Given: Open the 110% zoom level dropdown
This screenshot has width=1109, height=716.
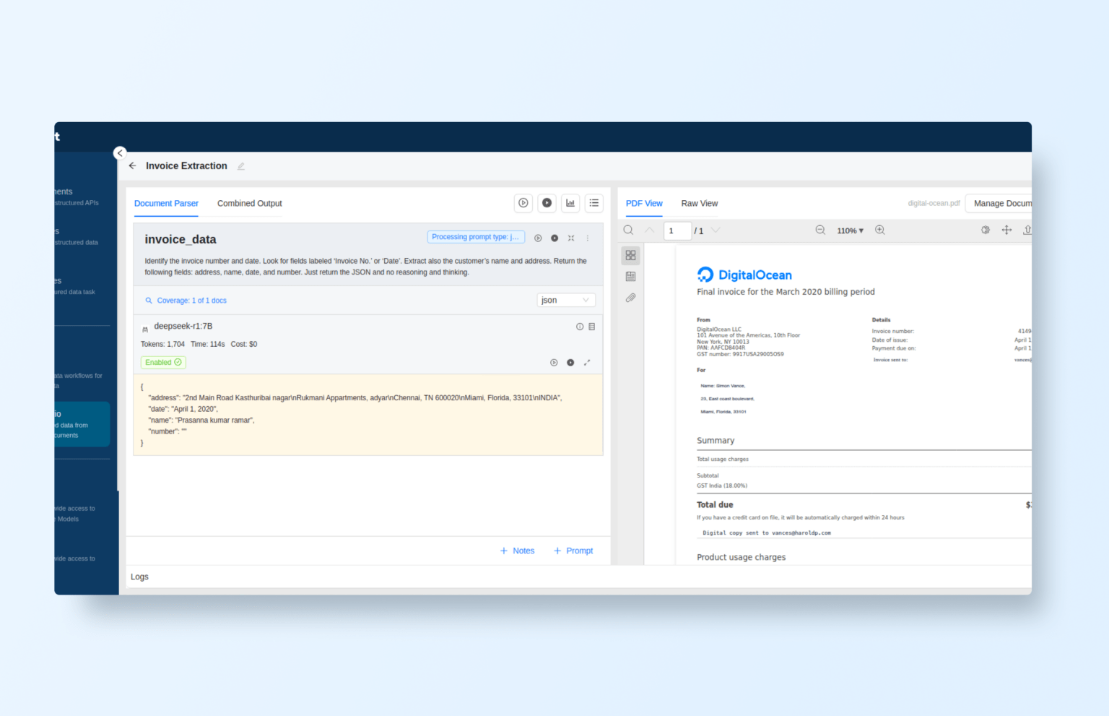Looking at the screenshot, I should coord(851,230).
